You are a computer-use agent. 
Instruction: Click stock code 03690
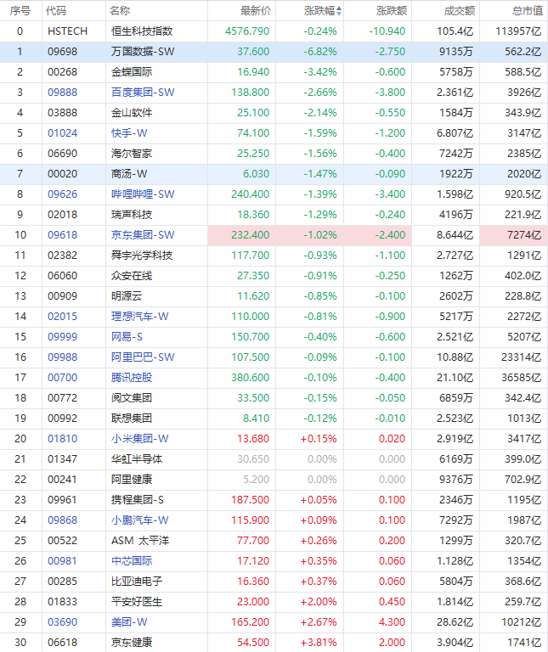click(x=62, y=622)
